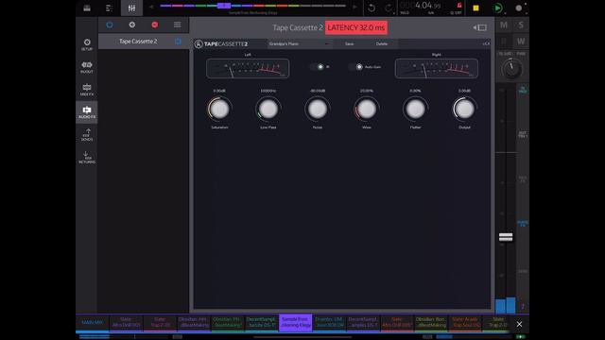This screenshot has width=605, height=340.
Task: Click the AUDIO FX label on channel strip
Action: tap(523, 224)
